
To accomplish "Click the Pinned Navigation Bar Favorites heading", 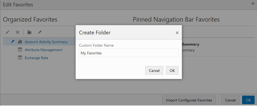I will pos(176,19).
